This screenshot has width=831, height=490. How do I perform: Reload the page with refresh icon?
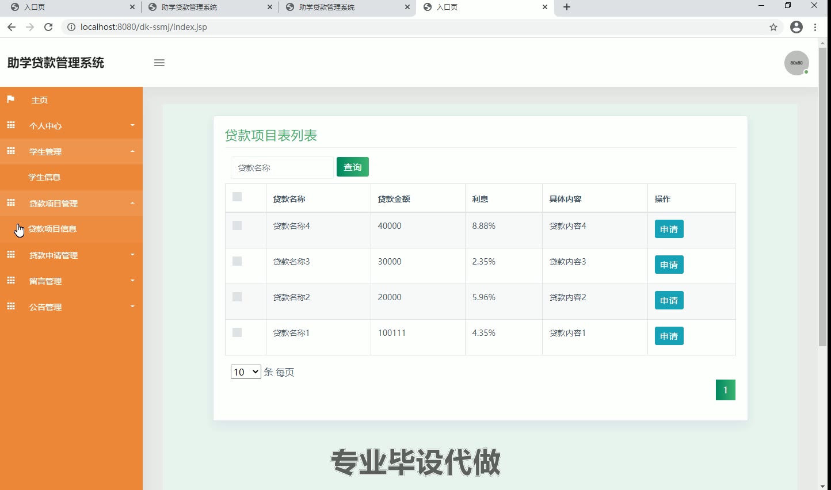[48, 27]
